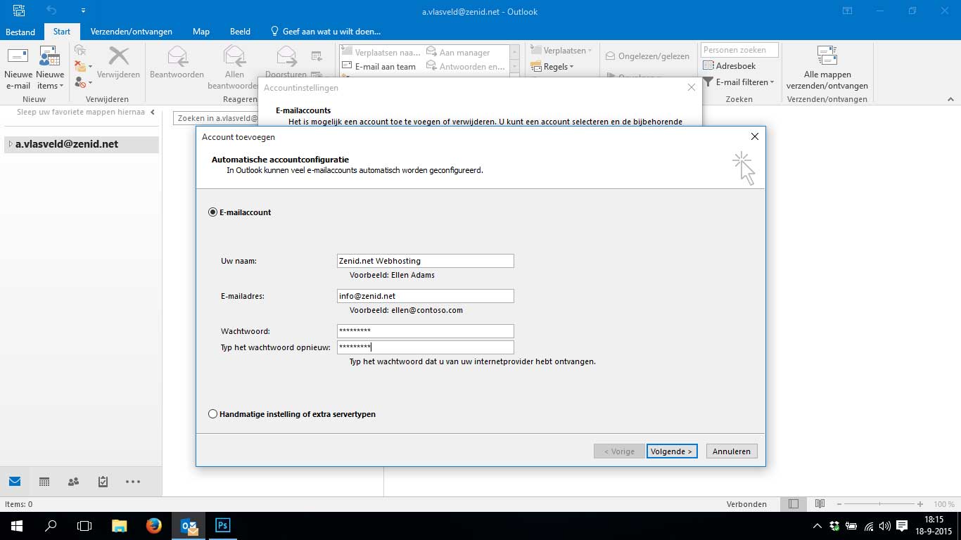Screen dimensions: 961x540
Task: Click the Annuleren button
Action: tap(732, 451)
